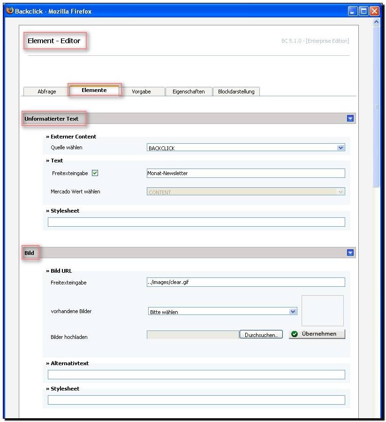Click the image preview thumbnail box

[322, 310]
